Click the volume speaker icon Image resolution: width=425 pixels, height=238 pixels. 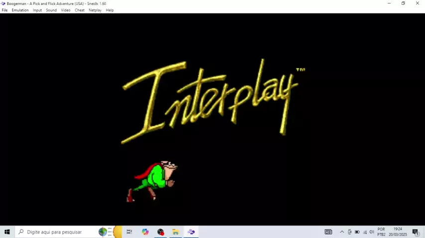(372, 232)
